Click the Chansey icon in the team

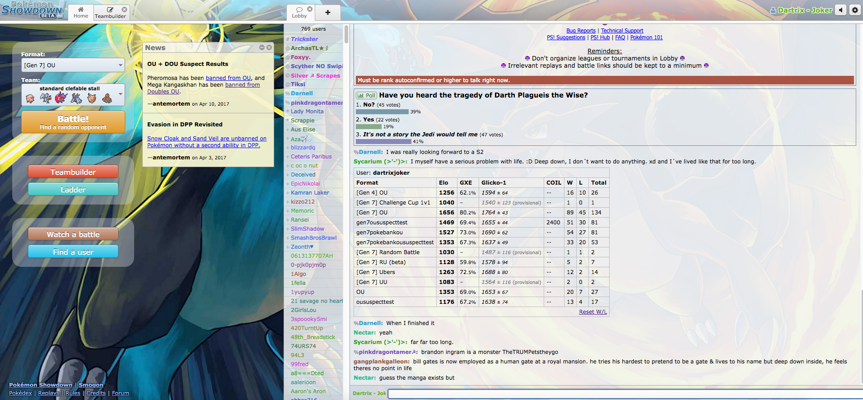coord(30,98)
